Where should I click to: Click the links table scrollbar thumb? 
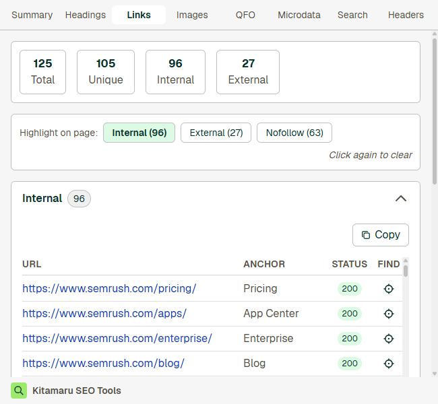(x=406, y=271)
